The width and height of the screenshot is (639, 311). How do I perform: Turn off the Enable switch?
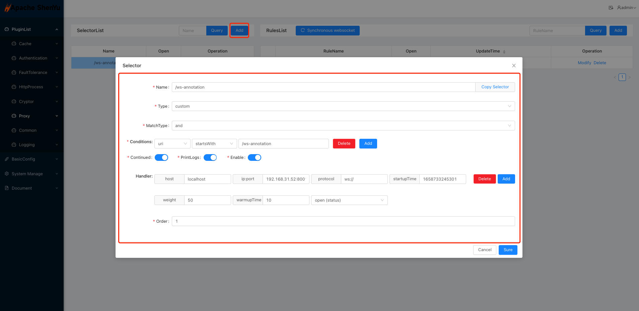[255, 158]
